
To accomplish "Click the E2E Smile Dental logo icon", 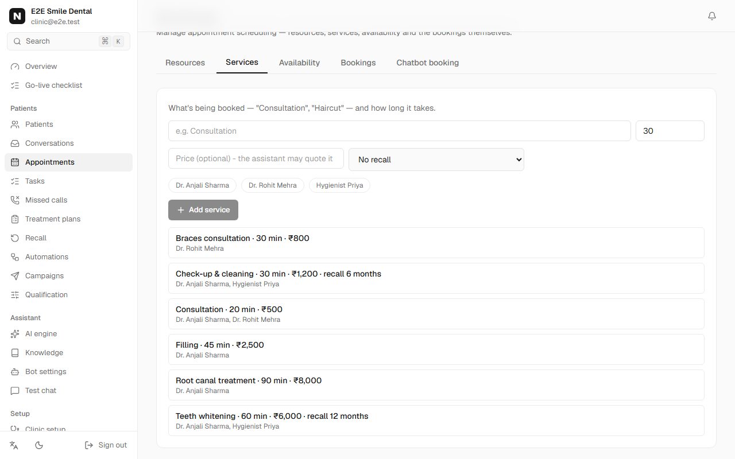I will pos(17,16).
